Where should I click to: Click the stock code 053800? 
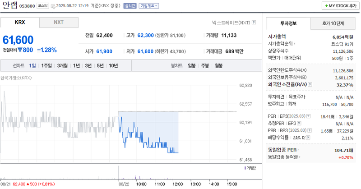coord(27,6)
